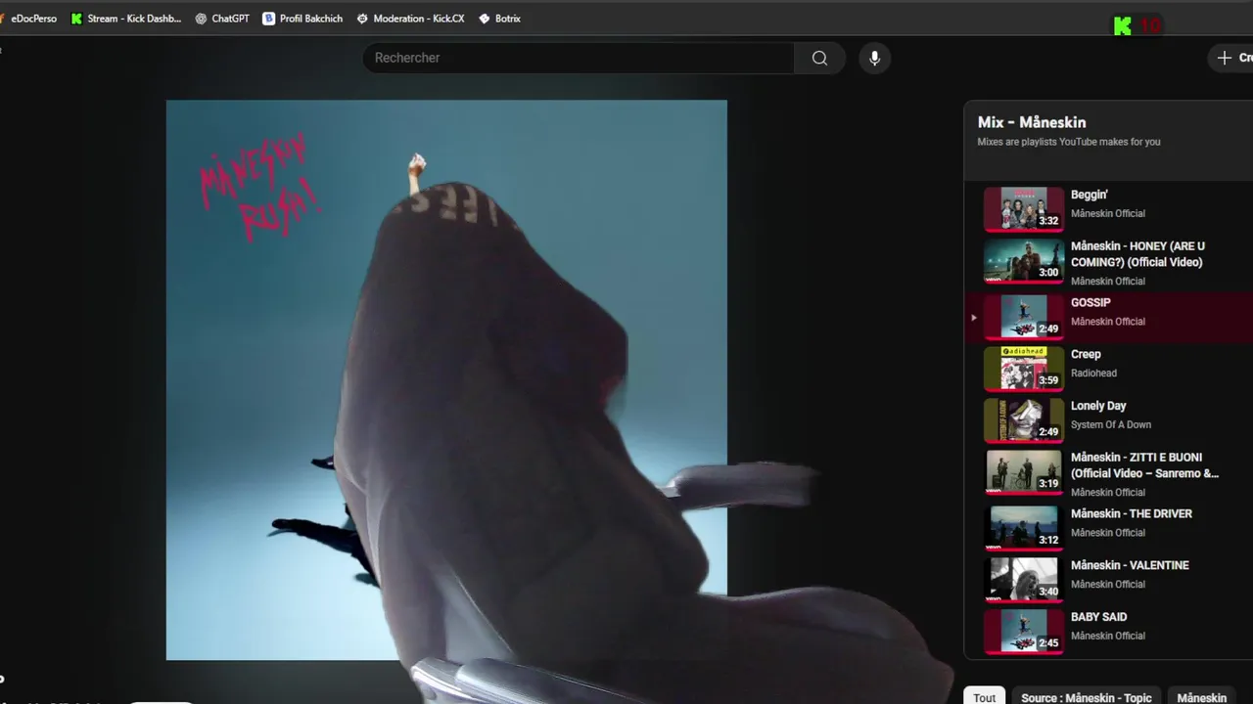Click the 'Beggin'' title text
This screenshot has height=704, width=1253.
[1090, 195]
